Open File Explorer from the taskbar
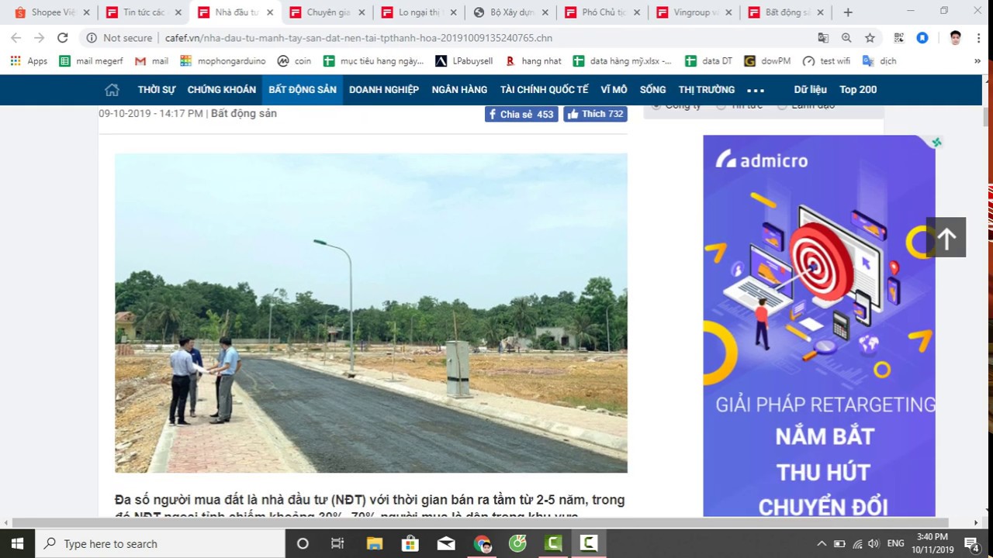993x558 pixels. [374, 543]
